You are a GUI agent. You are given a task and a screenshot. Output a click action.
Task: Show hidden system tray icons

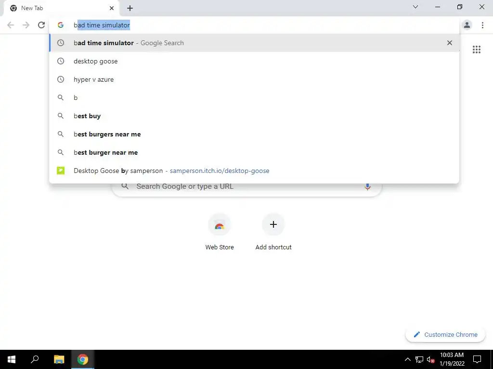(407, 359)
